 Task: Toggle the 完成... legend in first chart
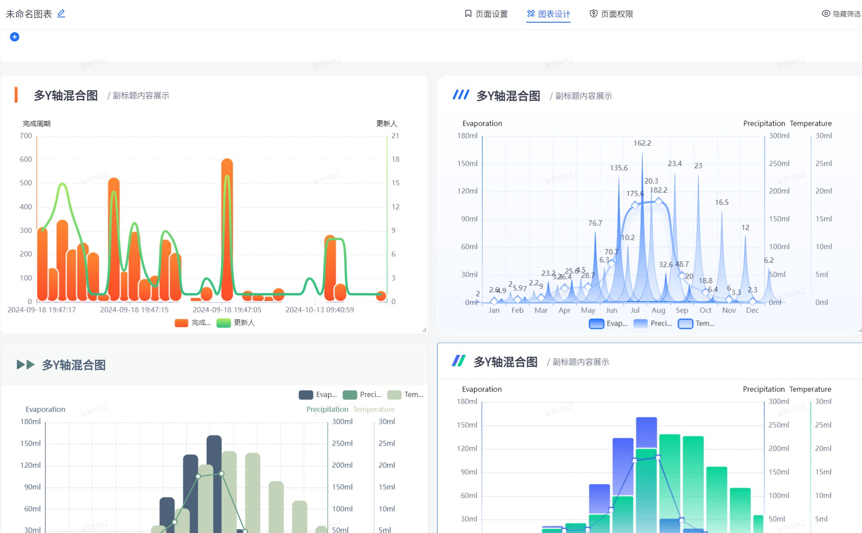192,323
